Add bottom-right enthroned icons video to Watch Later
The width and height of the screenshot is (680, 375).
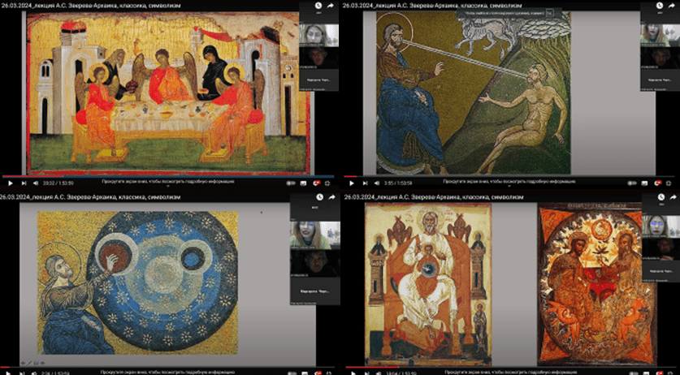(660, 196)
